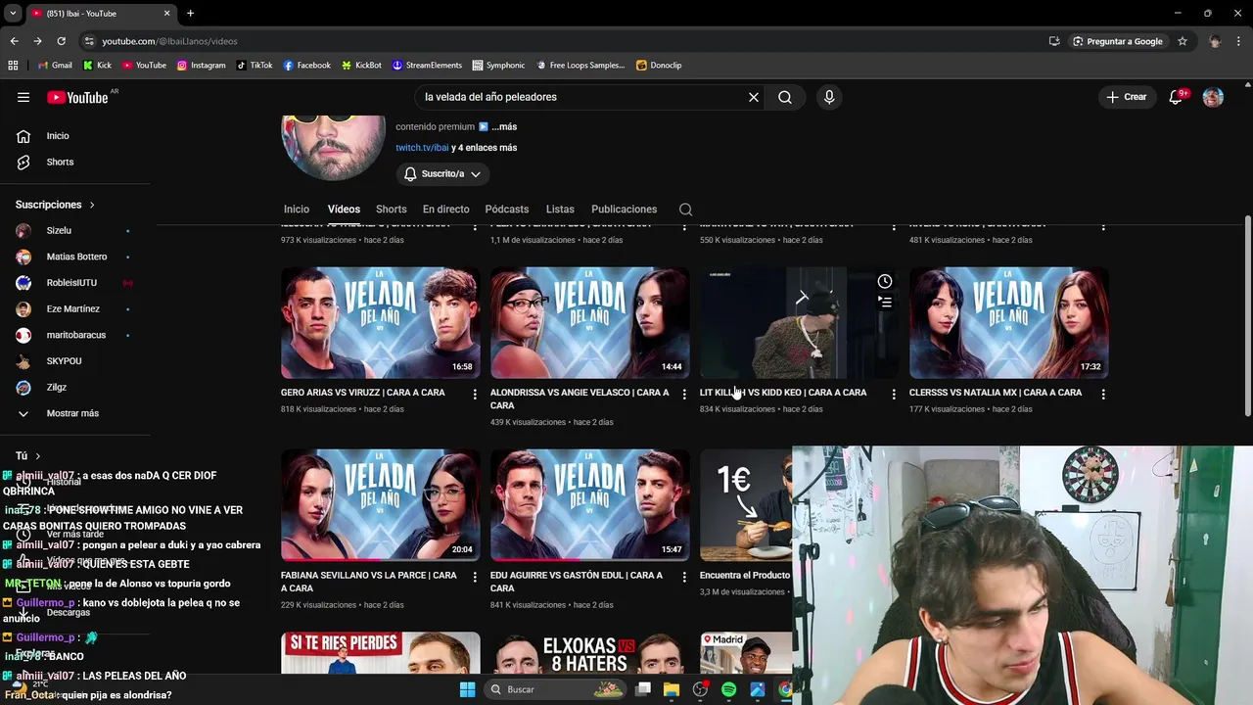Image resolution: width=1253 pixels, height=705 pixels.
Task: Expand the Suscripciones section
Action: coord(55,205)
